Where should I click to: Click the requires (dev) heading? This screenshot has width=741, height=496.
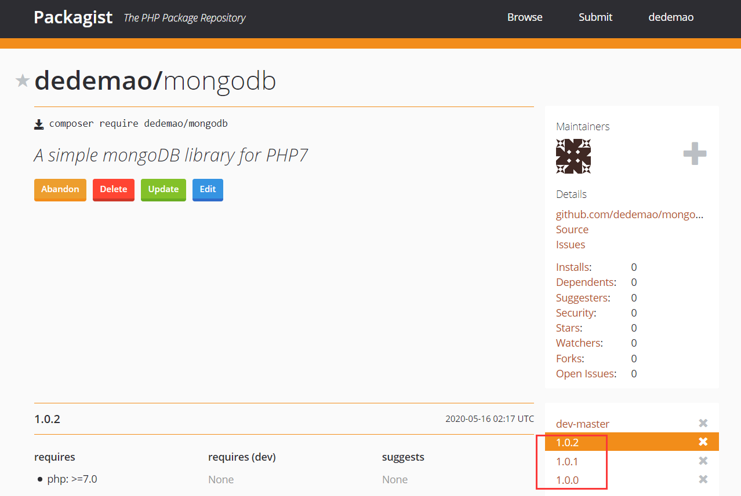coord(242,457)
